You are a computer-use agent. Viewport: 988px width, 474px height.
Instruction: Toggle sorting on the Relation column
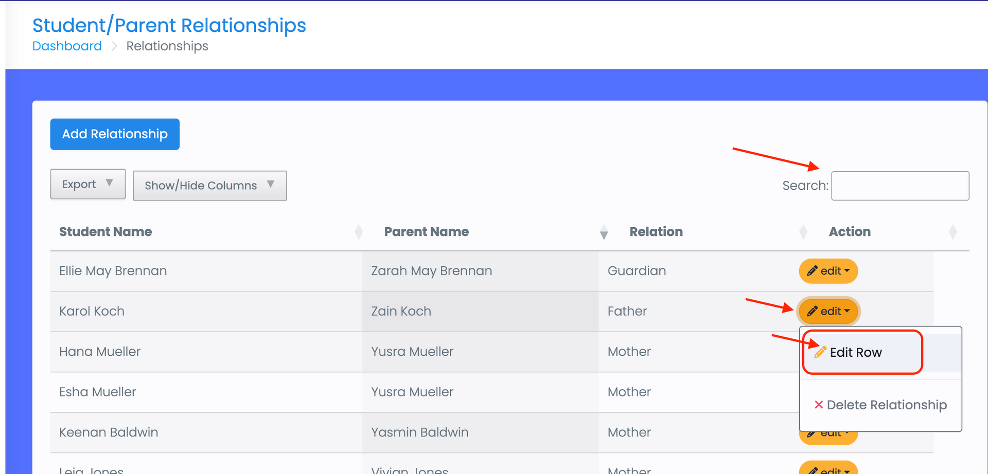coord(803,232)
